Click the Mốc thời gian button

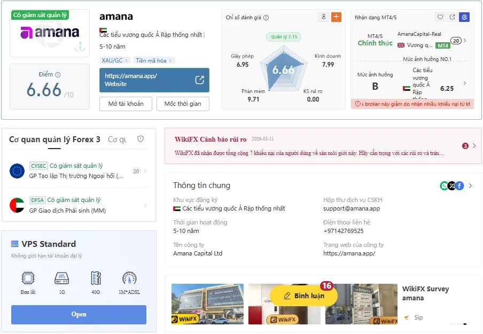pos(183,104)
